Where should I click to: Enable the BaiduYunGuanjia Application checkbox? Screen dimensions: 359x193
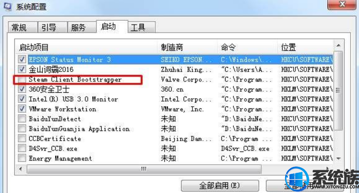(x=22, y=129)
